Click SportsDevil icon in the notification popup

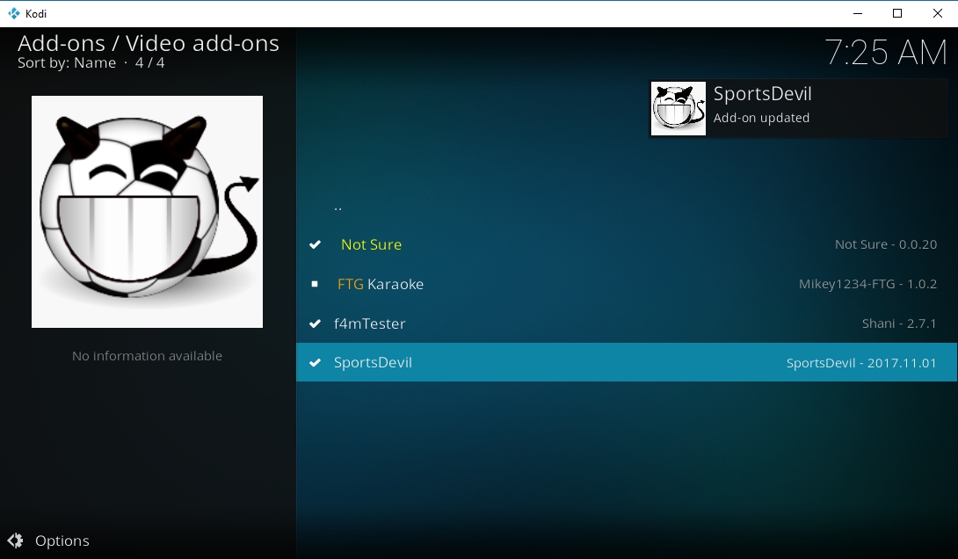pos(679,108)
